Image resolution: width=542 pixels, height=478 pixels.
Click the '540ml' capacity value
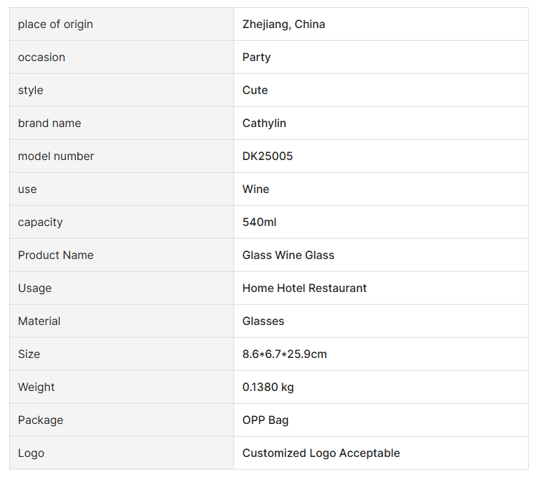click(259, 223)
